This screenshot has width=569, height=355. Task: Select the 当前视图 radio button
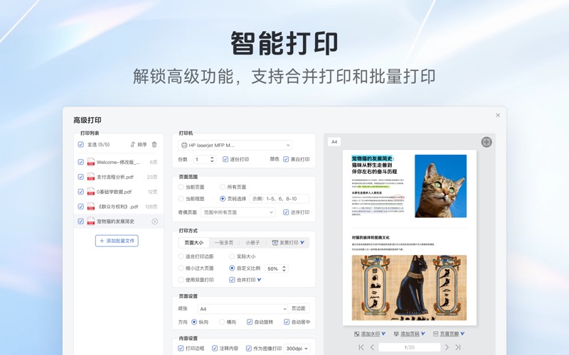click(181, 199)
